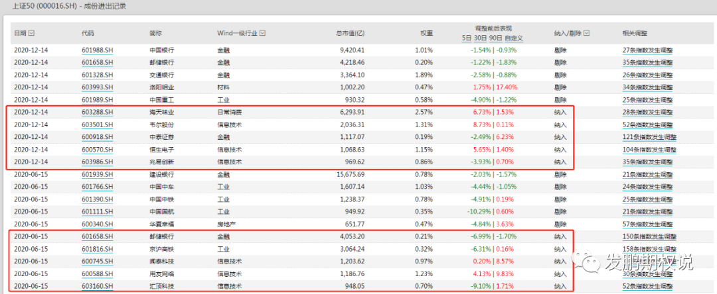The height and width of the screenshot is (294, 717).
Task: Select the 汇顶科技 name cell
Action: click(161, 286)
